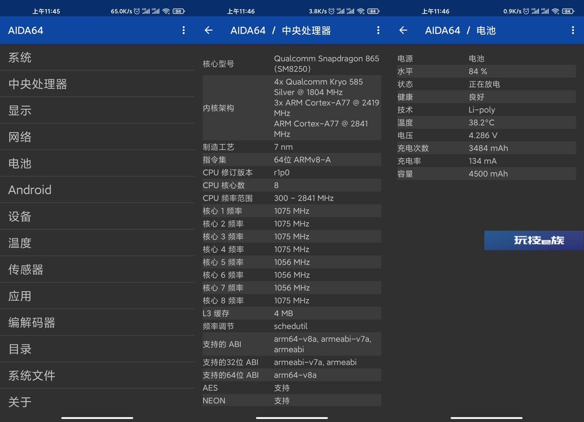Select L3 缓存 4 MB value

[x=283, y=313]
